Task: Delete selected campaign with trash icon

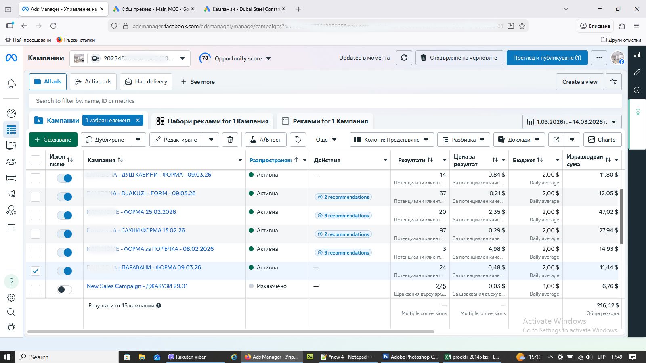Action: coord(230,140)
